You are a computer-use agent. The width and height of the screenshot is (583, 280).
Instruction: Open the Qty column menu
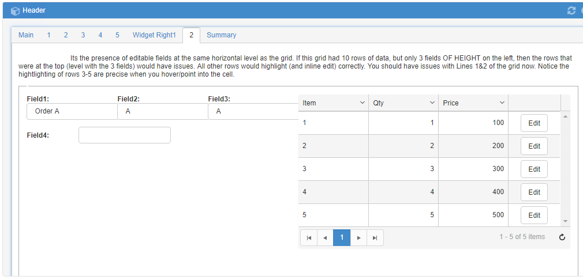click(x=432, y=103)
